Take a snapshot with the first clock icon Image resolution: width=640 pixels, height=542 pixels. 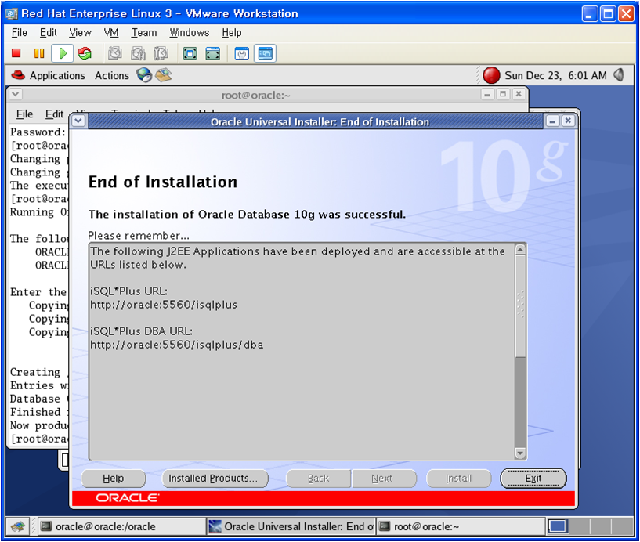coord(115,53)
